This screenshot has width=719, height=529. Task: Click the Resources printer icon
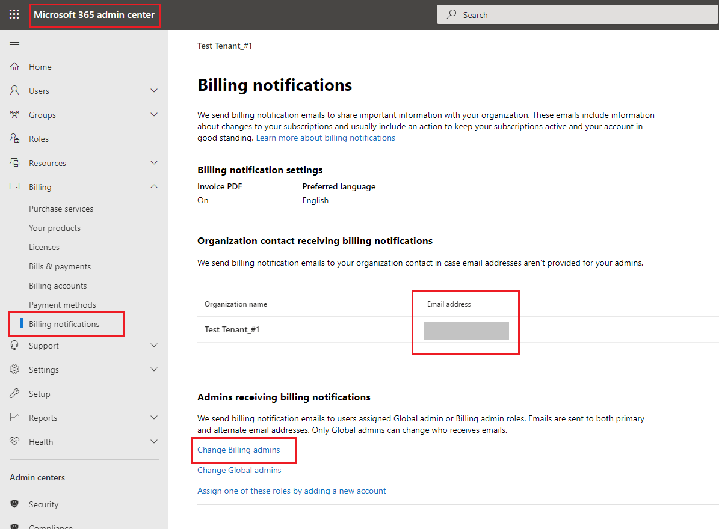click(x=14, y=162)
